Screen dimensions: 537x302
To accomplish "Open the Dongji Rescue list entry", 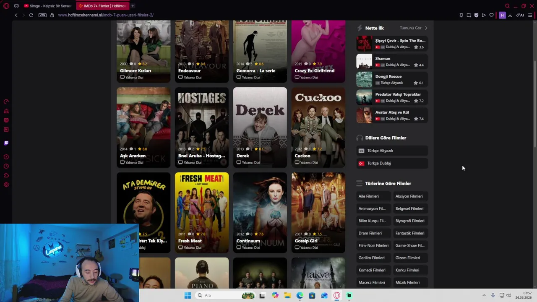I will 392,80.
